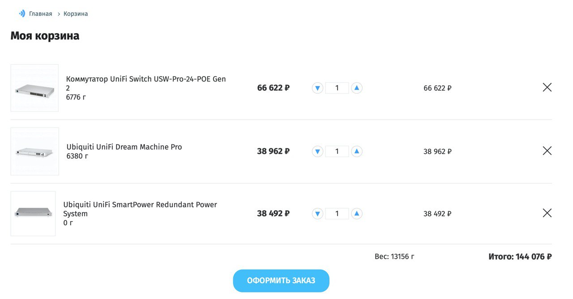
Task: Remove USW-Pro-24-POE switch from cart
Action: pos(547,87)
